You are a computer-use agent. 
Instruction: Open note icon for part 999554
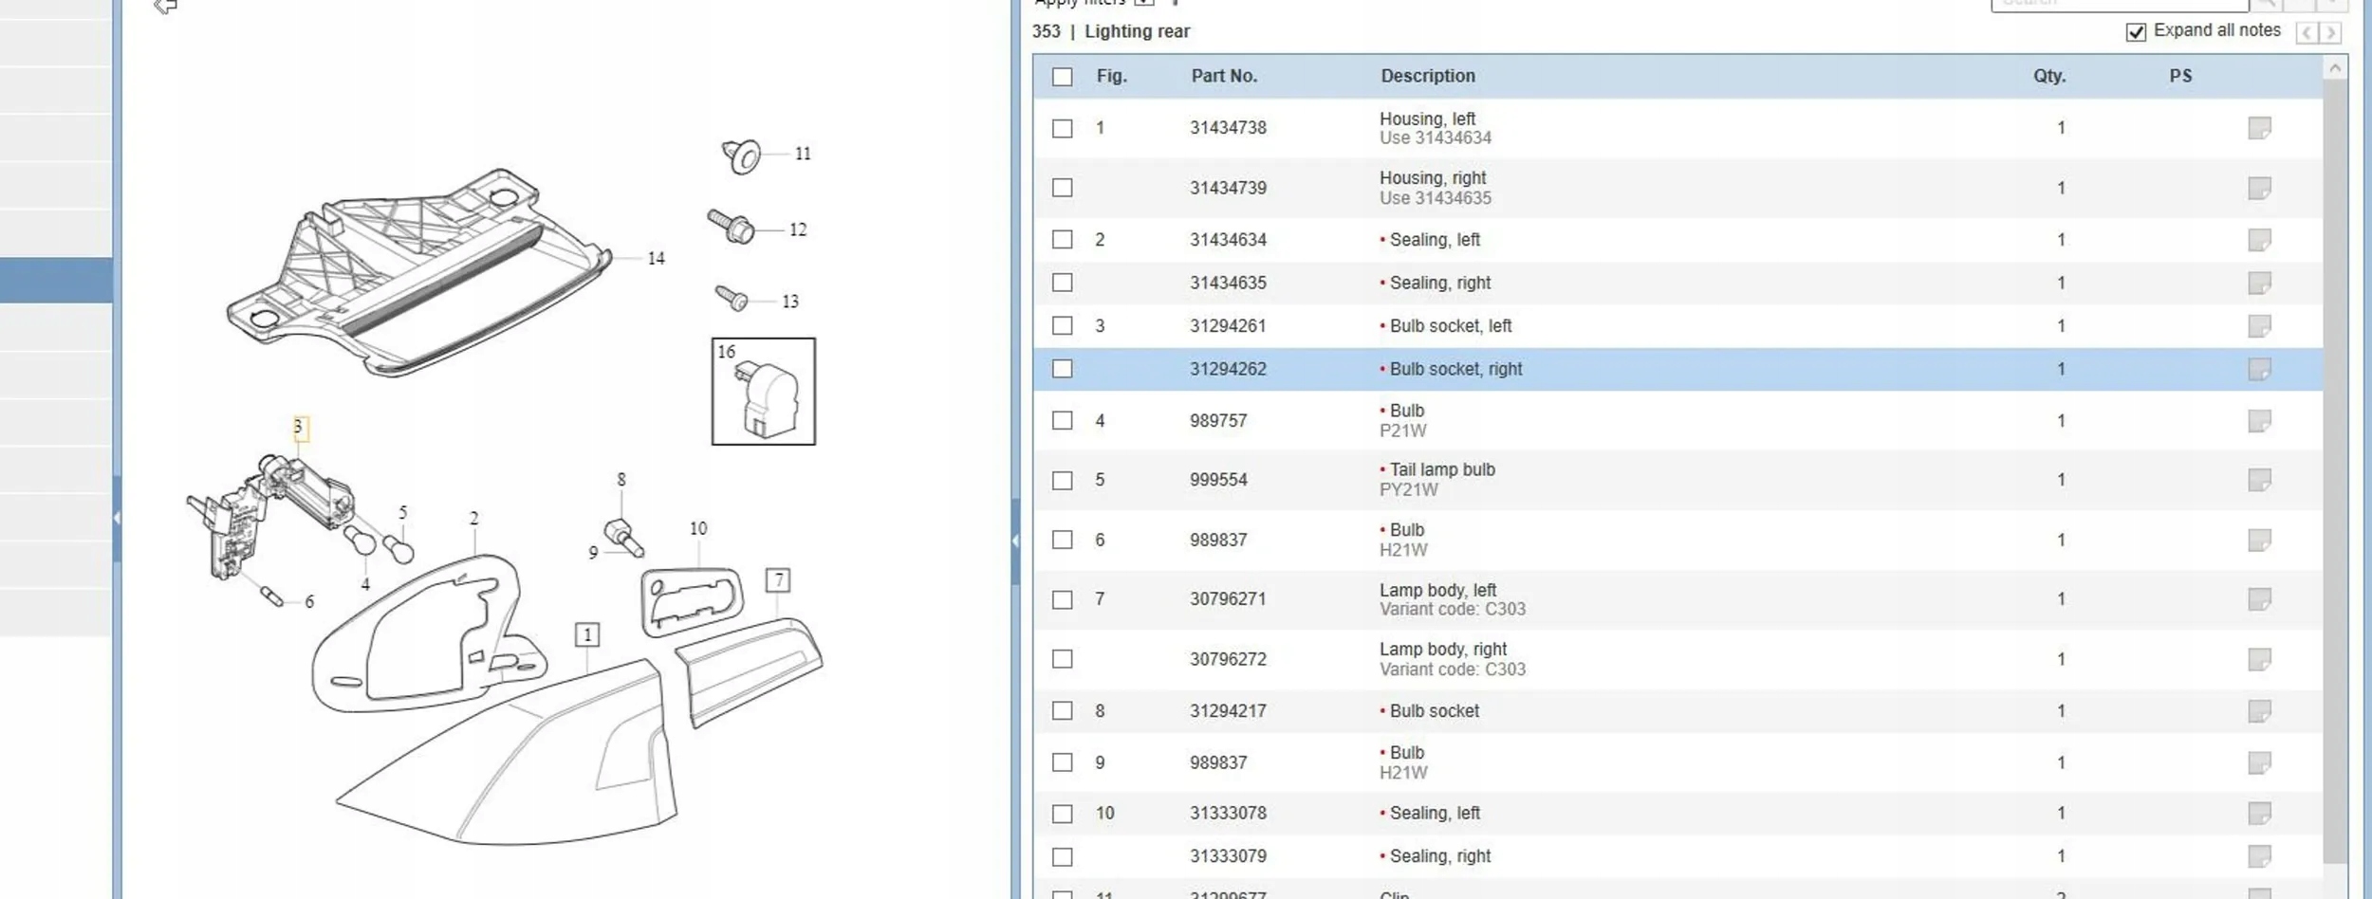tap(2259, 480)
